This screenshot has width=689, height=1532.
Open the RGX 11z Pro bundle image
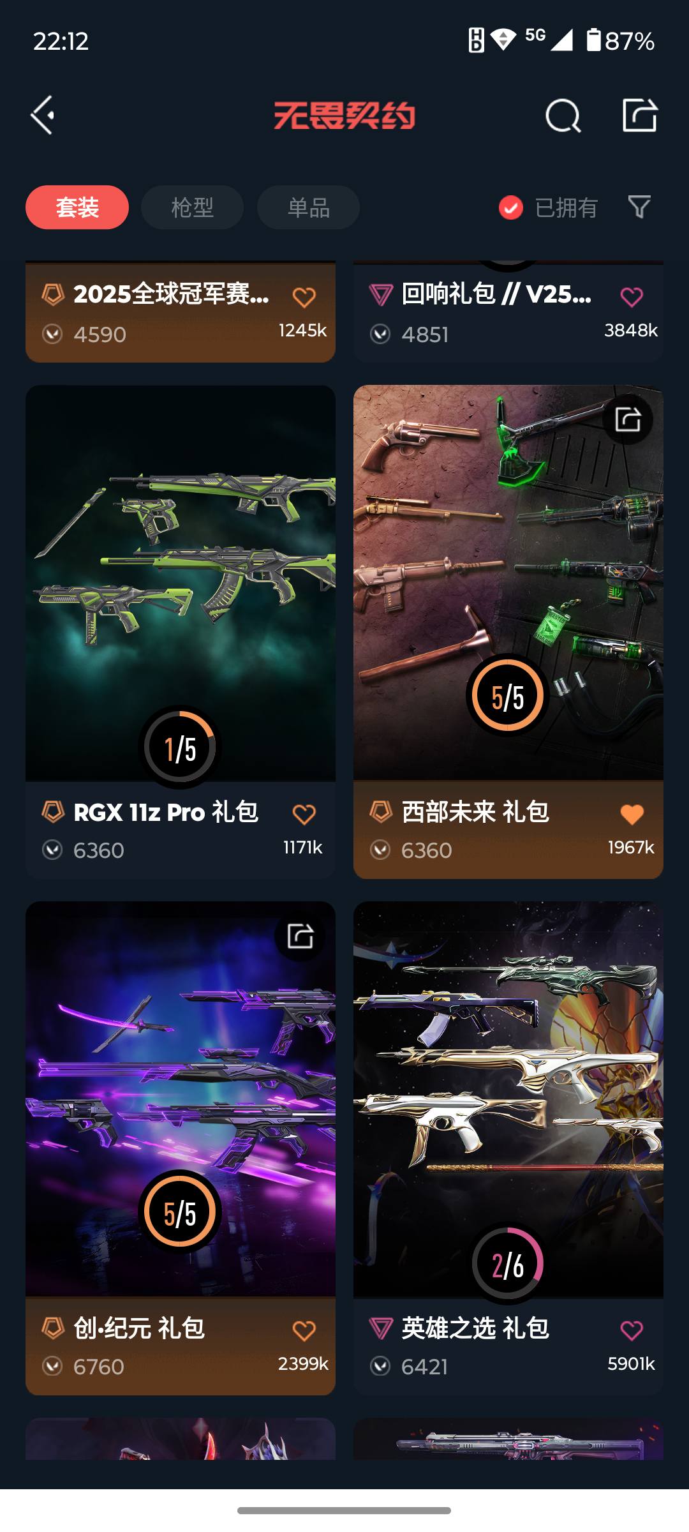[181, 583]
